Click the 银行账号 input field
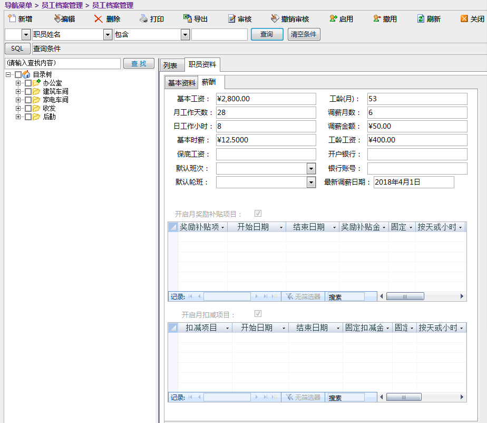Image resolution: width=487 pixels, height=423 pixels. [417, 168]
